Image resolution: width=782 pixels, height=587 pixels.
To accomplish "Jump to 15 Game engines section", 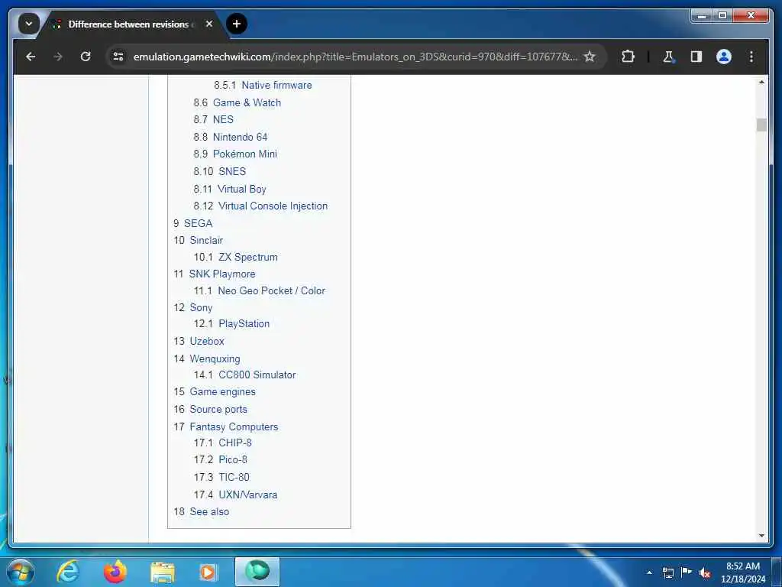I will click(215, 392).
